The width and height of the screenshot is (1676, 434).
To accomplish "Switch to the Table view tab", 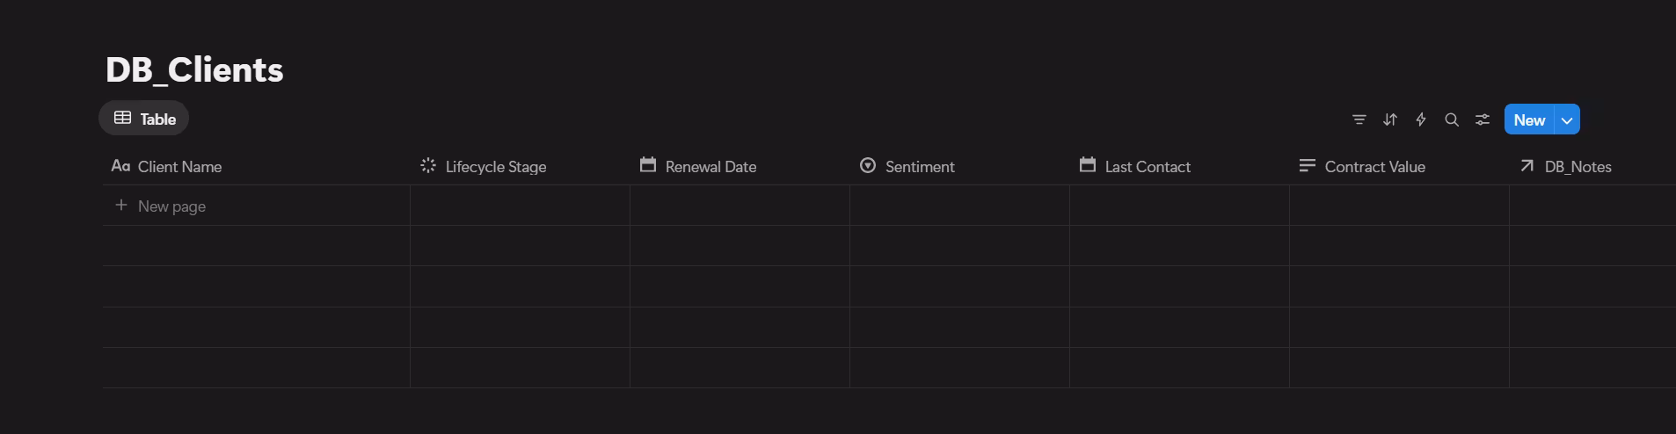I will tap(144, 119).
